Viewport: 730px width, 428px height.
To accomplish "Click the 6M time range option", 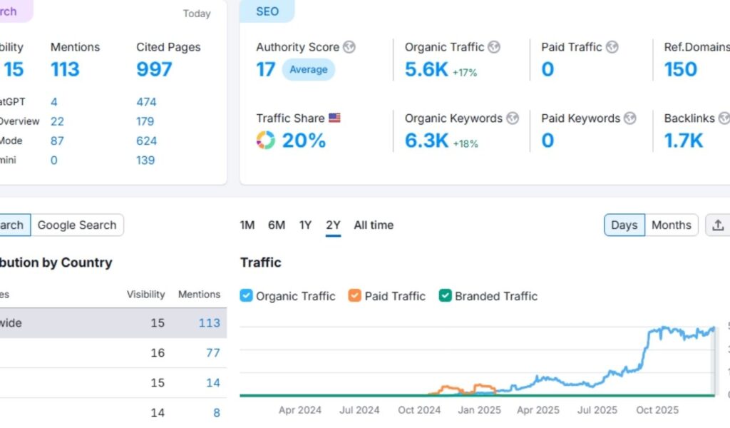I will [x=277, y=225].
